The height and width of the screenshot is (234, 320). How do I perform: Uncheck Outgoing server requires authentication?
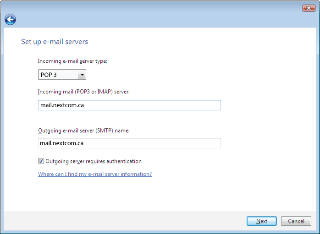pyautogui.click(x=41, y=161)
